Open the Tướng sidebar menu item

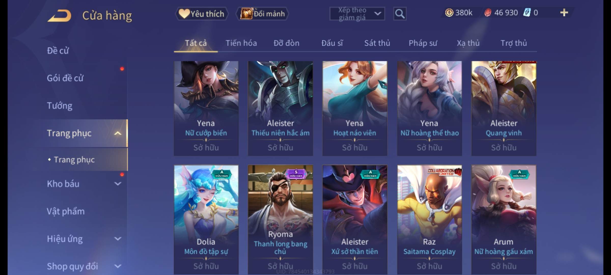(x=60, y=106)
